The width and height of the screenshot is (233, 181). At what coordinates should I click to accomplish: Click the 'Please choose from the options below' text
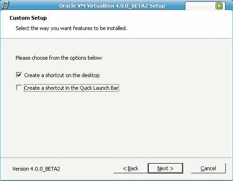(x=59, y=58)
